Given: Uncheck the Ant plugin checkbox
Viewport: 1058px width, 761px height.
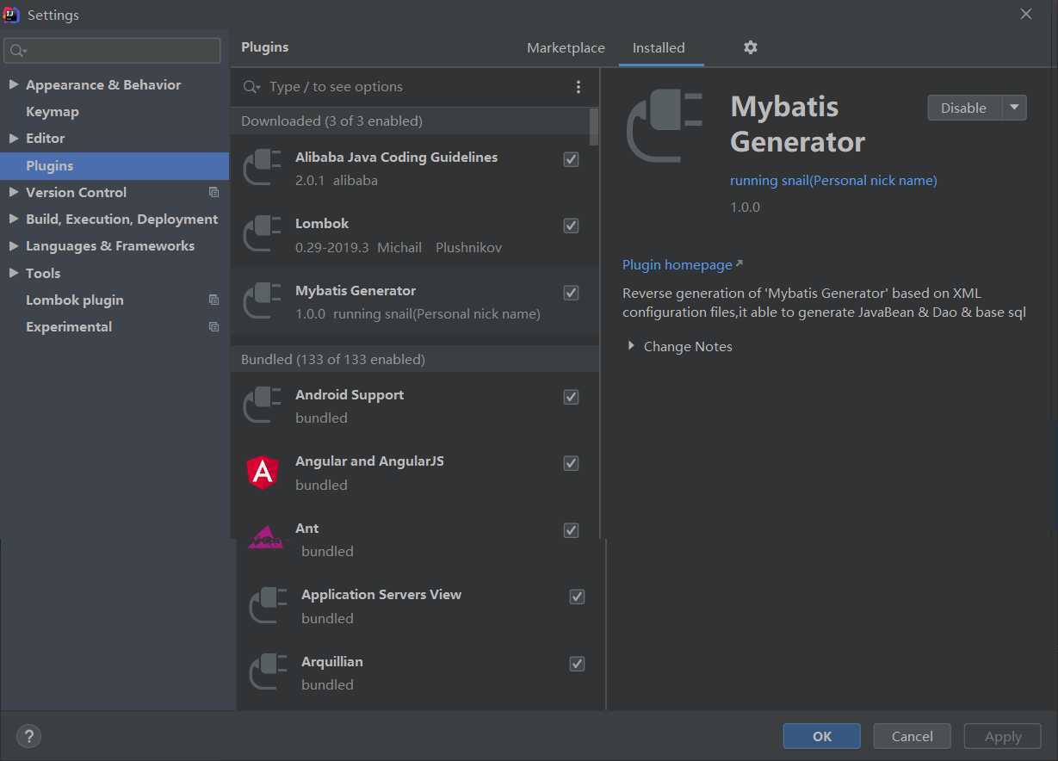Looking at the screenshot, I should 571,530.
